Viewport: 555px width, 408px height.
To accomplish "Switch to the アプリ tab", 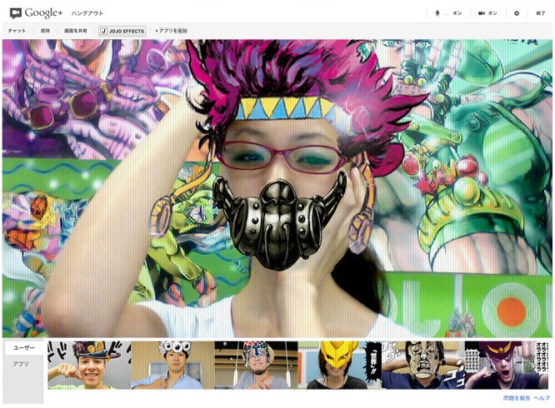I will (21, 364).
